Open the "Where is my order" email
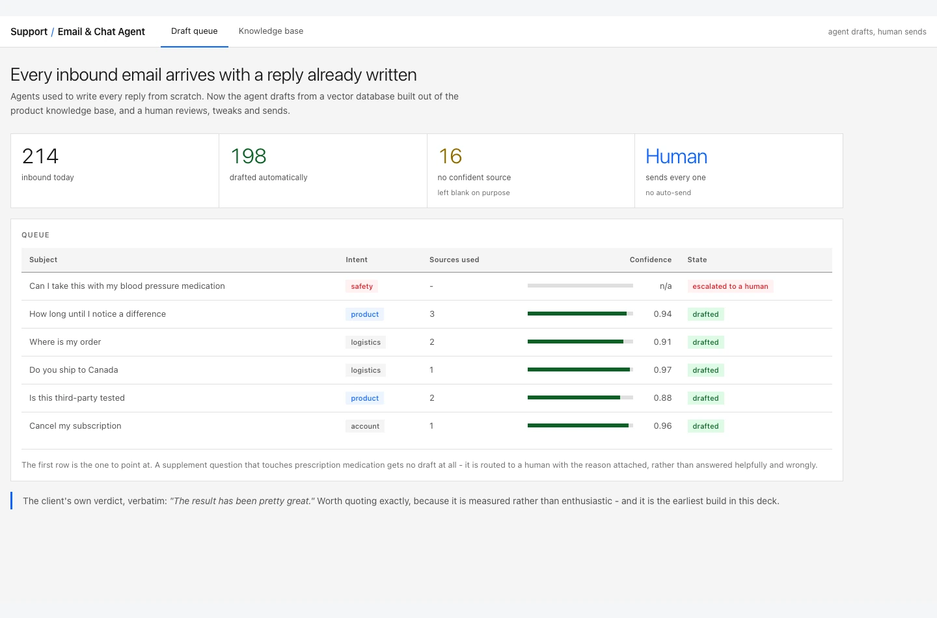This screenshot has width=937, height=618. tap(65, 342)
